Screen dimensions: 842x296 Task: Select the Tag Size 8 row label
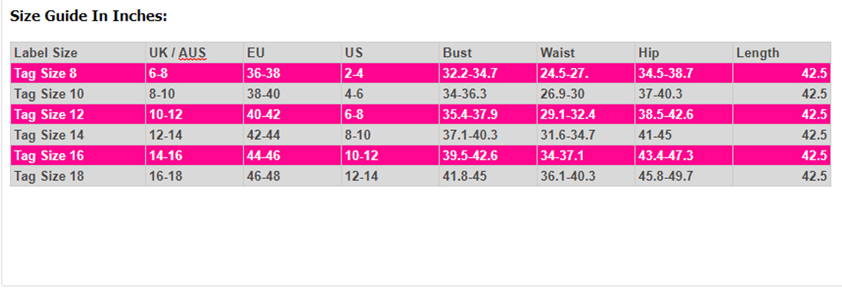[x=78, y=73]
